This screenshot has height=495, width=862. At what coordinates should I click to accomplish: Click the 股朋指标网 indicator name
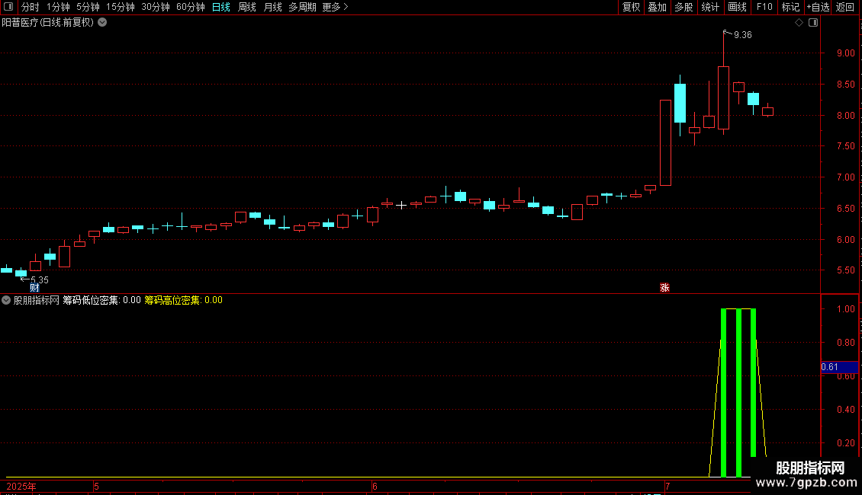[x=37, y=300]
